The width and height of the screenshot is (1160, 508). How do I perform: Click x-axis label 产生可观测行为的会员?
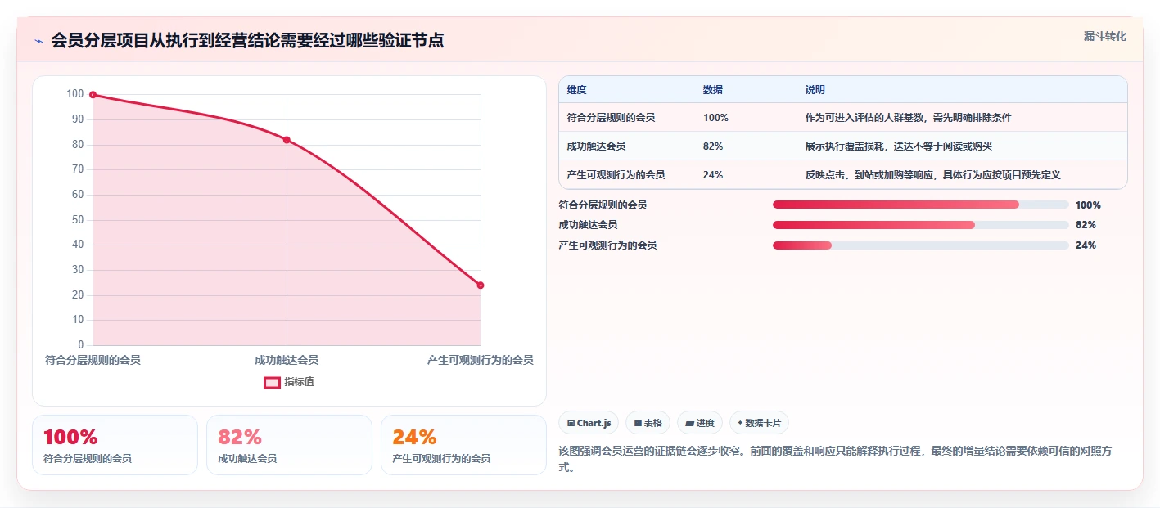tap(481, 360)
